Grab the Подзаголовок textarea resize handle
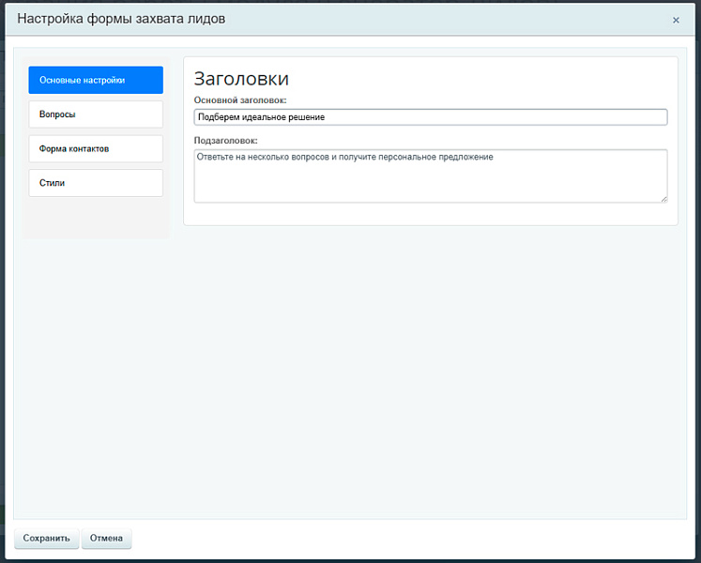 tap(663, 198)
